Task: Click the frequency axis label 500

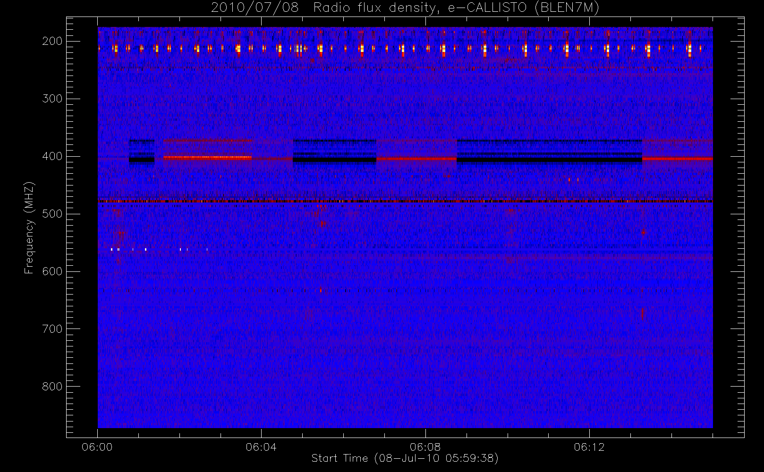Action: 52,214
